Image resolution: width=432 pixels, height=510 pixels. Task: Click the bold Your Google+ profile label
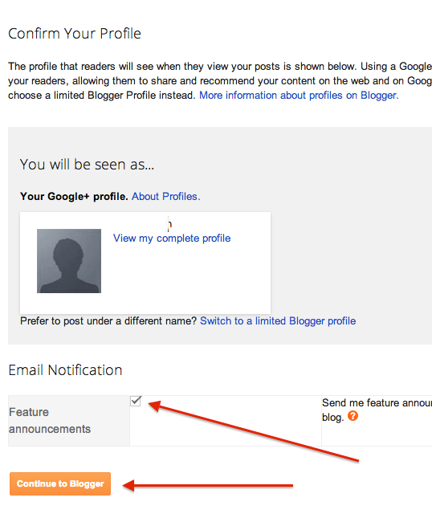74,197
